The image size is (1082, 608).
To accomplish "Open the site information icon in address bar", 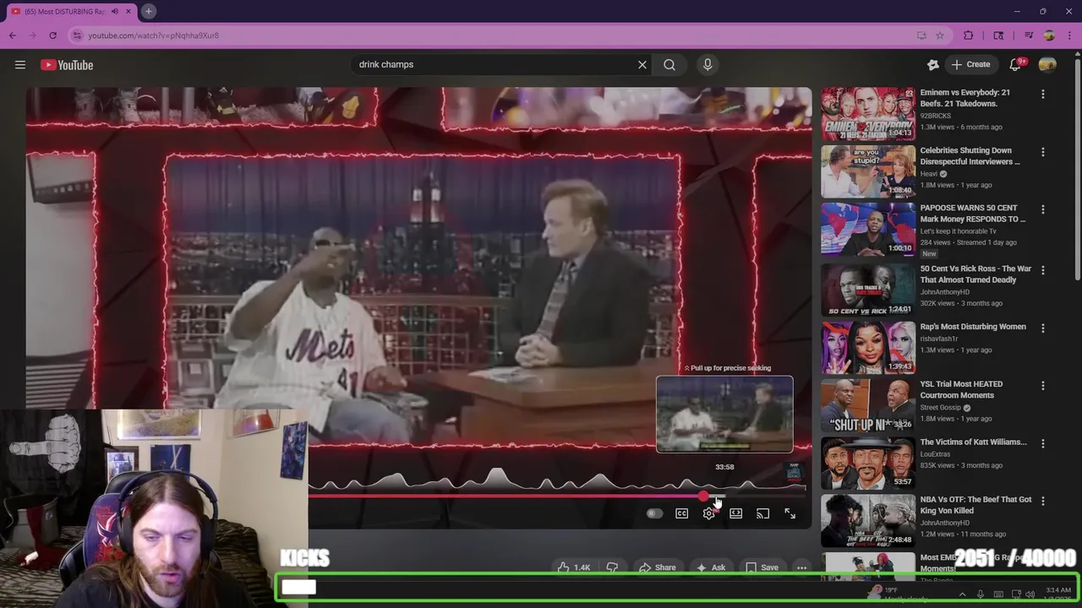I will coord(77,35).
